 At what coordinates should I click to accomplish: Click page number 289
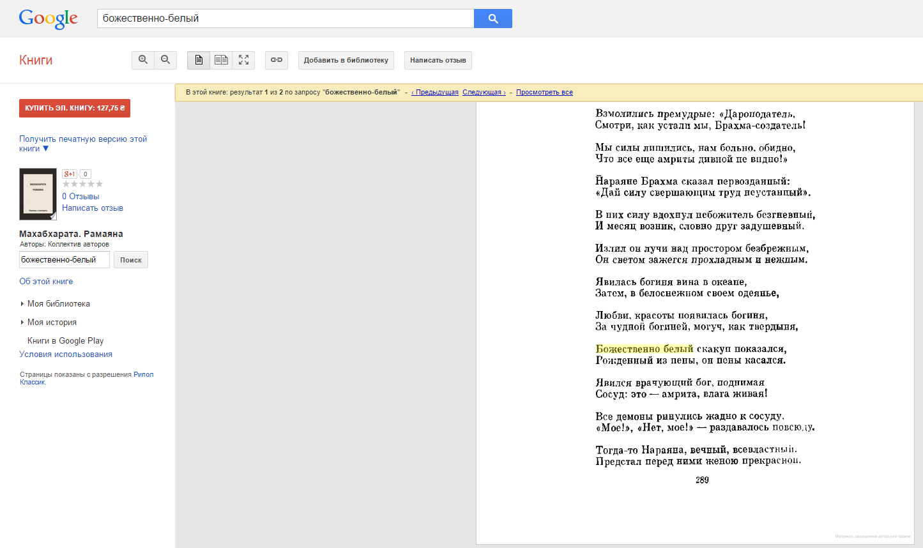702,480
